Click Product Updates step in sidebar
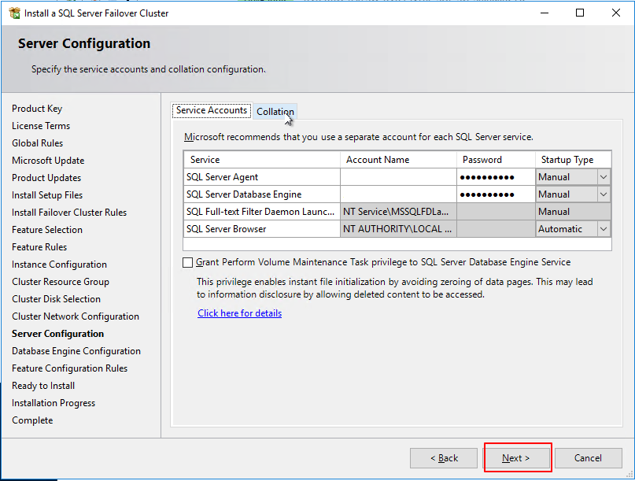This screenshot has width=635, height=481. pyautogui.click(x=46, y=178)
